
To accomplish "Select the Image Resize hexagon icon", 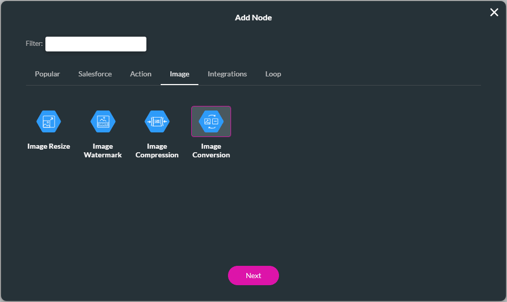I will (48, 121).
